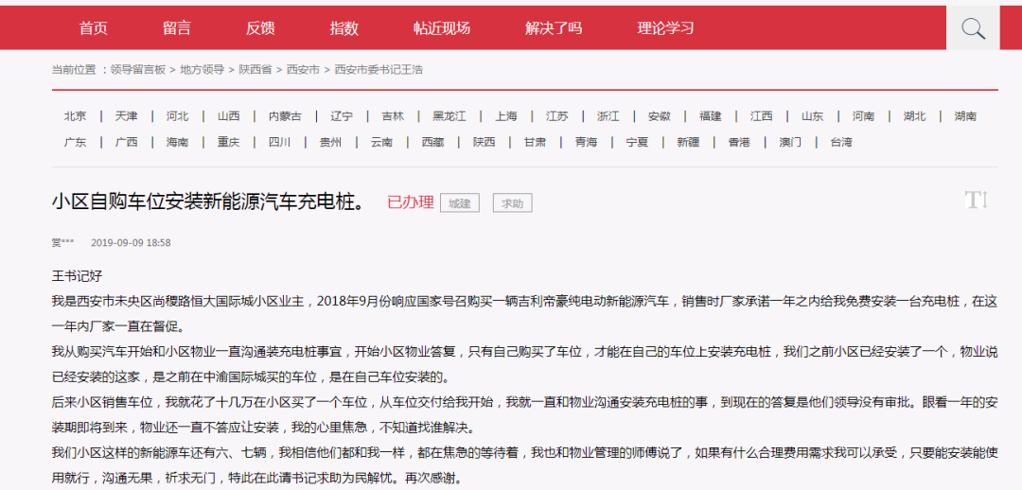Select province link 浙江
This screenshot has width=1022, height=490.
[608, 116]
